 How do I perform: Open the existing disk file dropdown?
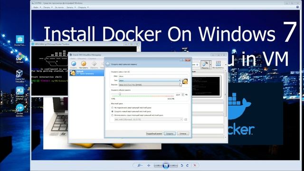pos(148,119)
